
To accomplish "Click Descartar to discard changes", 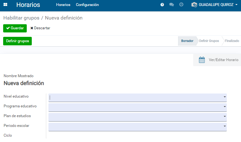I will click(40, 28).
